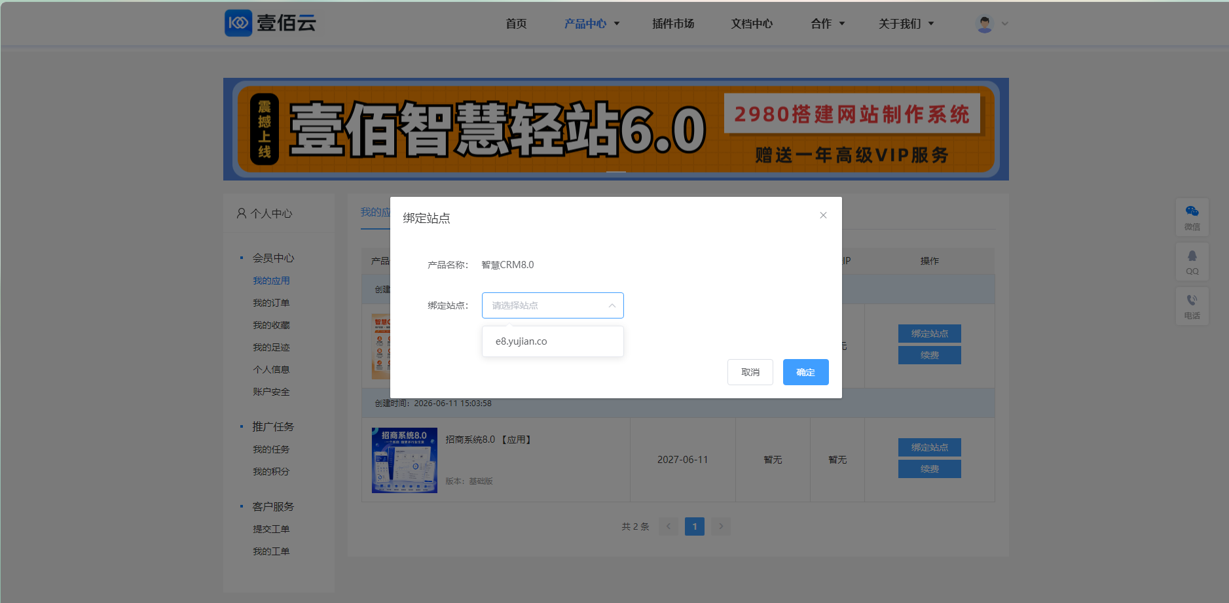Image resolution: width=1229 pixels, height=603 pixels.
Task: Open 我的足迹 in the sidebar
Action: (x=271, y=347)
